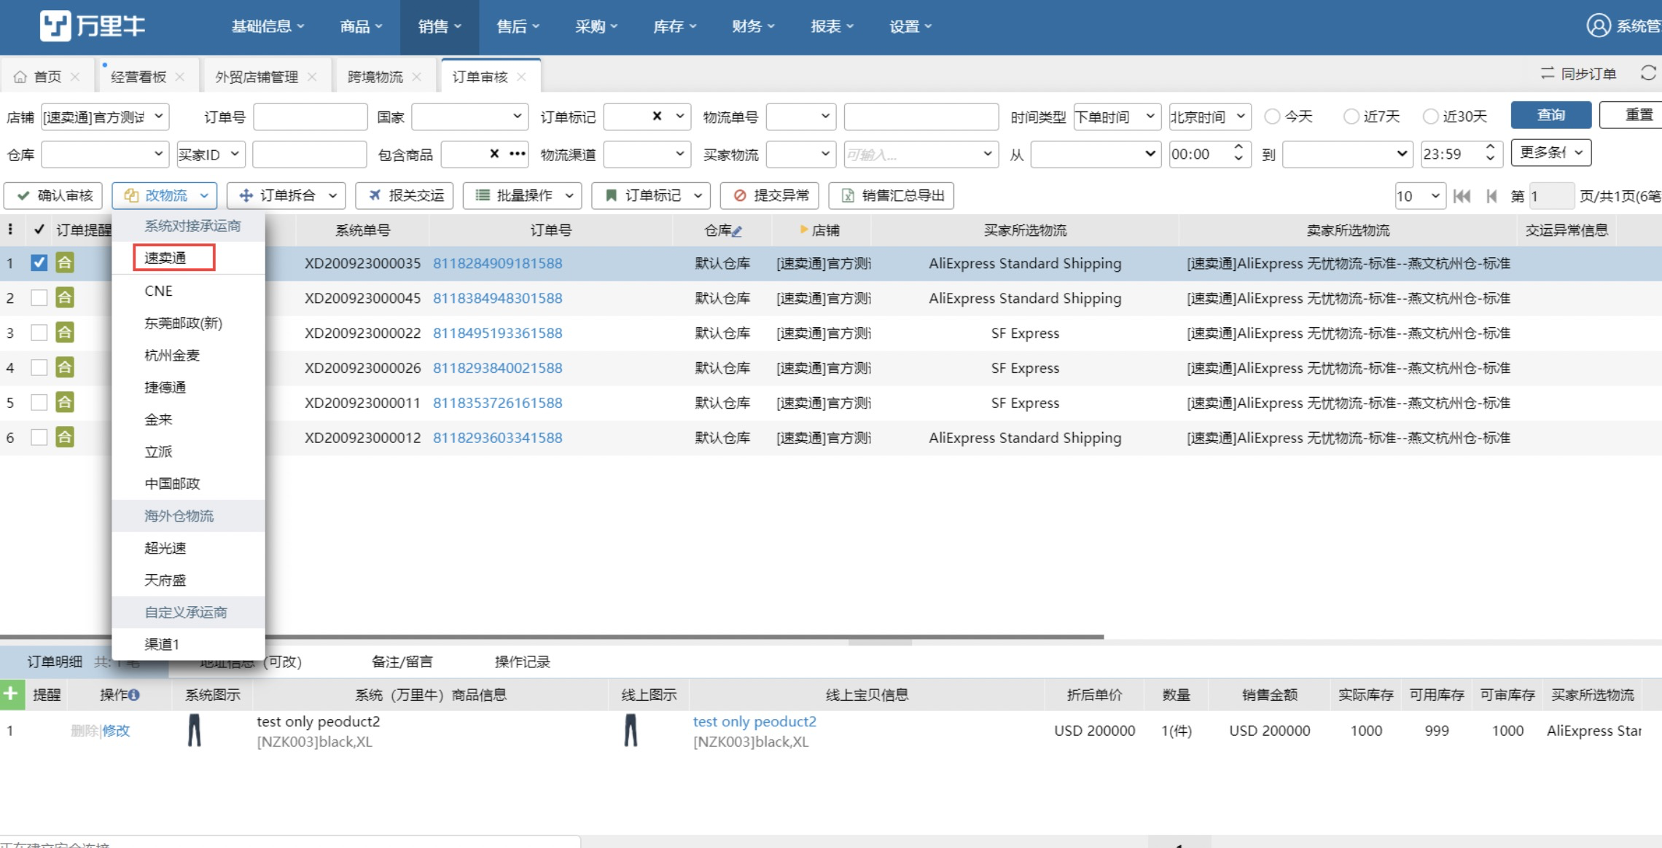Open 包含商品 picker via ellipsis icon
Screen dimensions: 1662x848
click(518, 154)
